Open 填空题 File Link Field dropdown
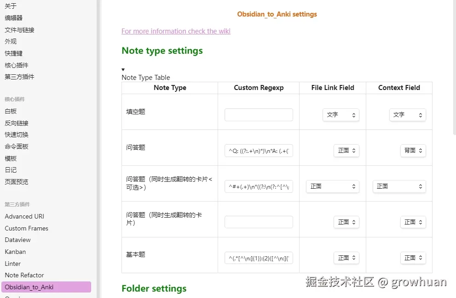 click(341, 115)
